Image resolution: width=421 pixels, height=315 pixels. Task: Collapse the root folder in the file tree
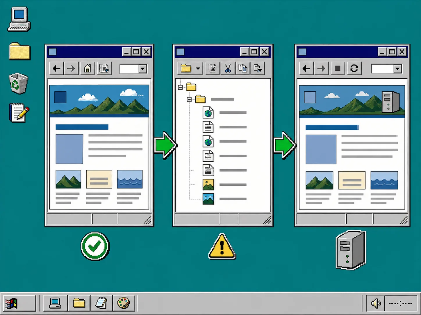[180, 87]
